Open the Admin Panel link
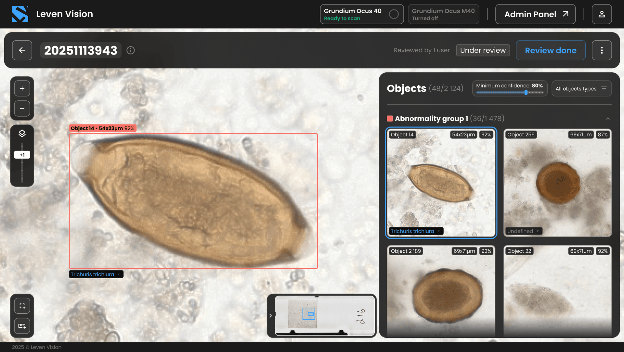Image resolution: width=624 pixels, height=352 pixels. point(535,14)
